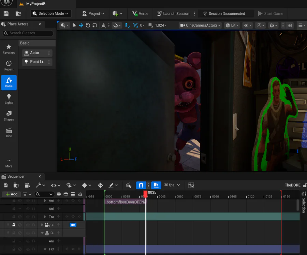Image resolution: width=307 pixels, height=255 pixels.
Task: Click the playhead marker at frame 0035
Action: (145, 194)
